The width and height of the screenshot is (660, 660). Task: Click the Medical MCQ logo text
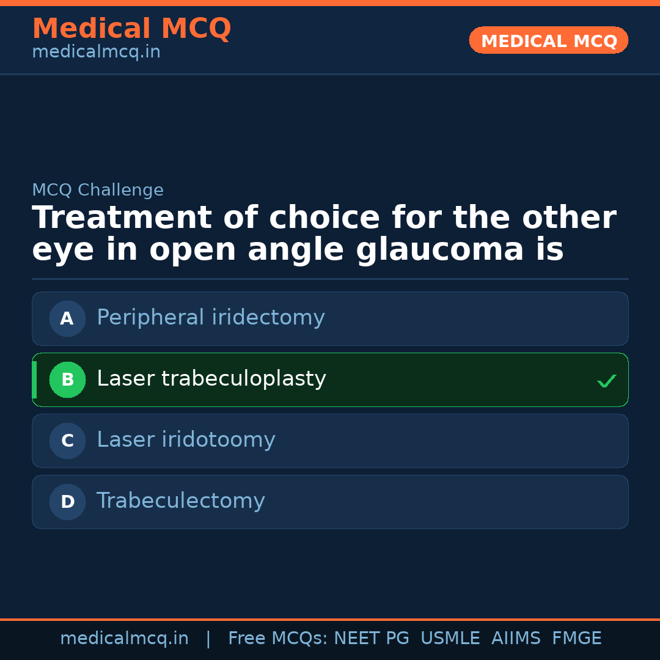[131, 29]
